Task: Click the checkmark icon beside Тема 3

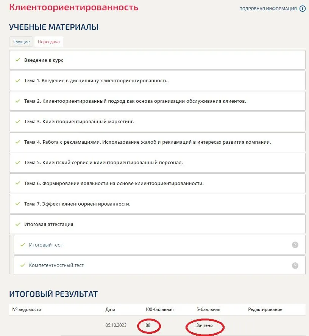Action: tap(17, 122)
